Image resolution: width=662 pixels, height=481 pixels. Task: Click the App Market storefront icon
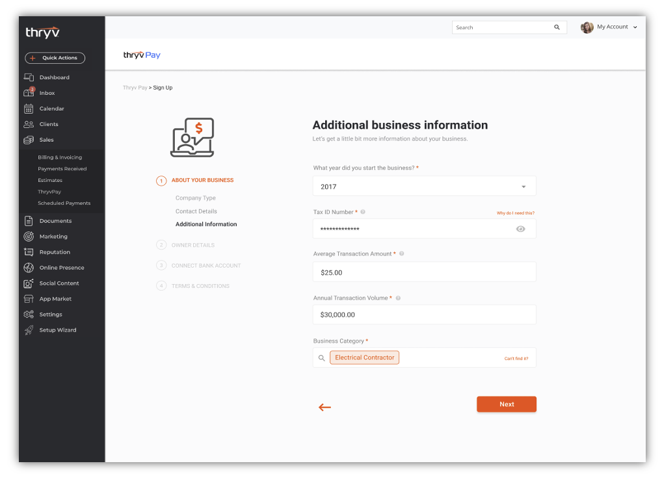[29, 299]
